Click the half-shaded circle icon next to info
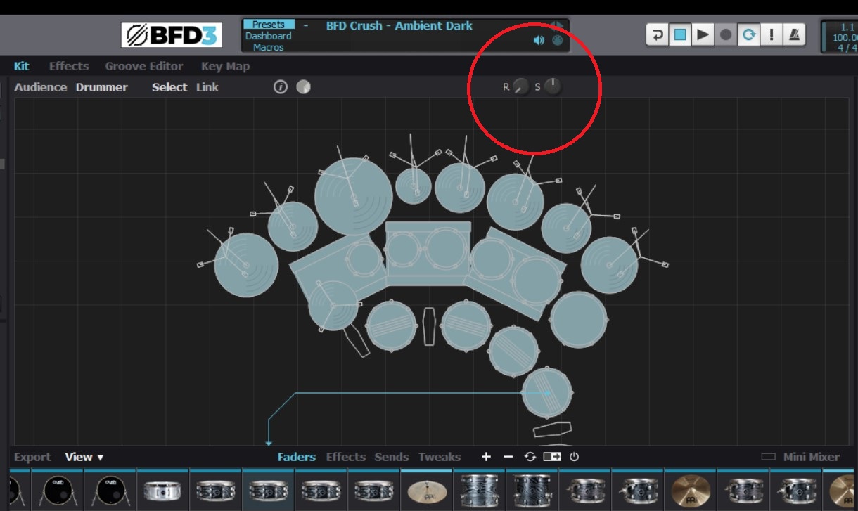 pos(303,87)
